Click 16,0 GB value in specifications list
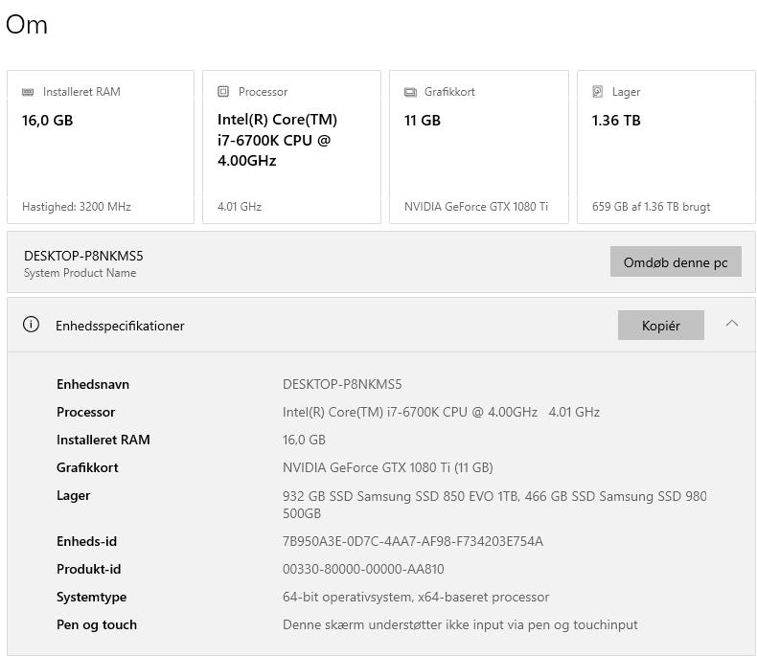757x656 pixels. point(304,440)
